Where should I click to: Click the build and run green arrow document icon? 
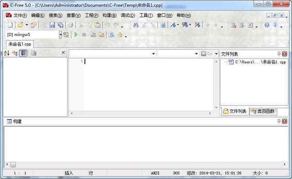(242, 25)
